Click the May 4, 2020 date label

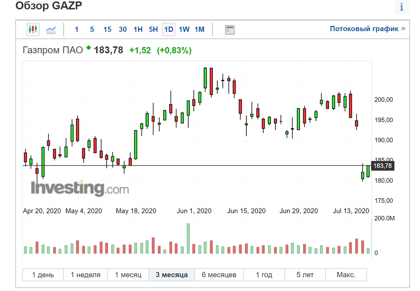coord(84,211)
